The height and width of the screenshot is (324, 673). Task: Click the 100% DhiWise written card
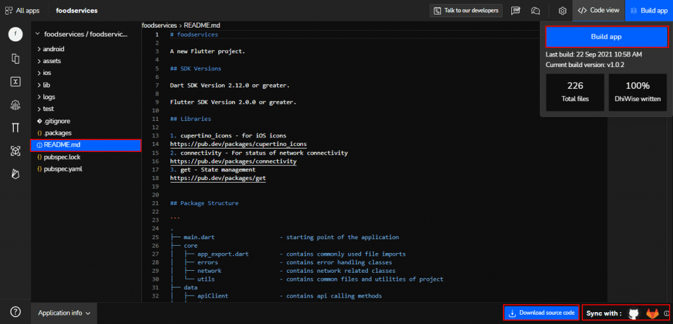click(x=638, y=92)
